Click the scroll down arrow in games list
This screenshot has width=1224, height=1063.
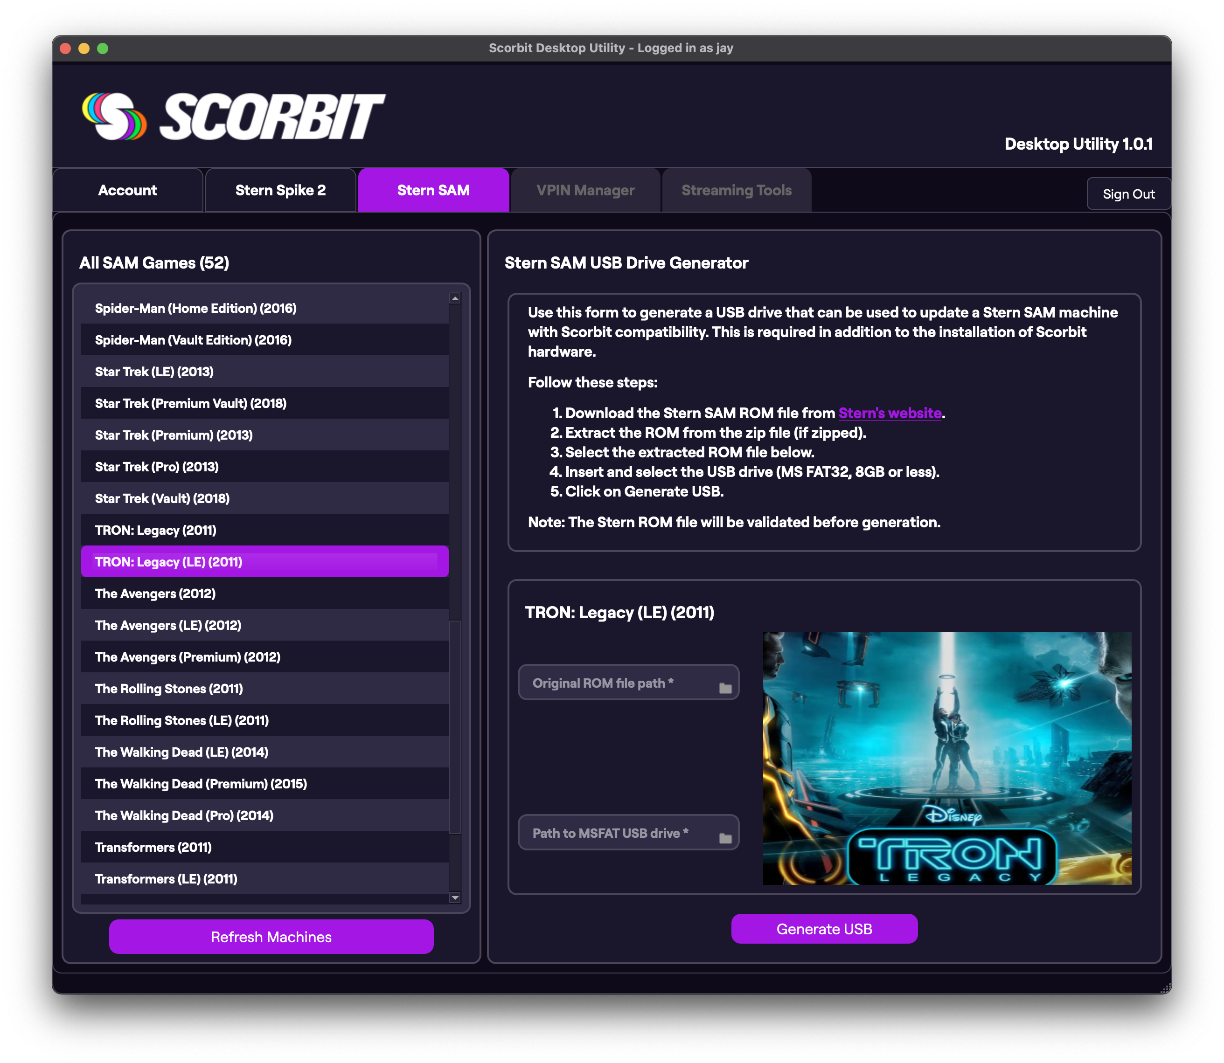pos(455,897)
